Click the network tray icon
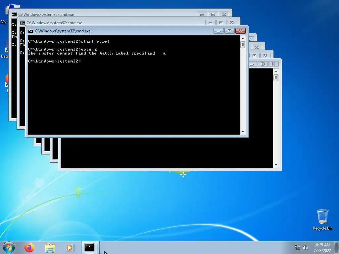This screenshot has height=254, width=339. pos(298,248)
